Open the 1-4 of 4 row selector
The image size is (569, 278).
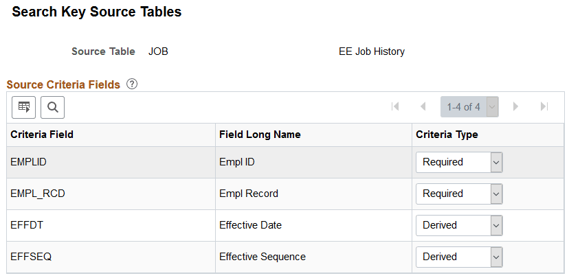pos(469,107)
